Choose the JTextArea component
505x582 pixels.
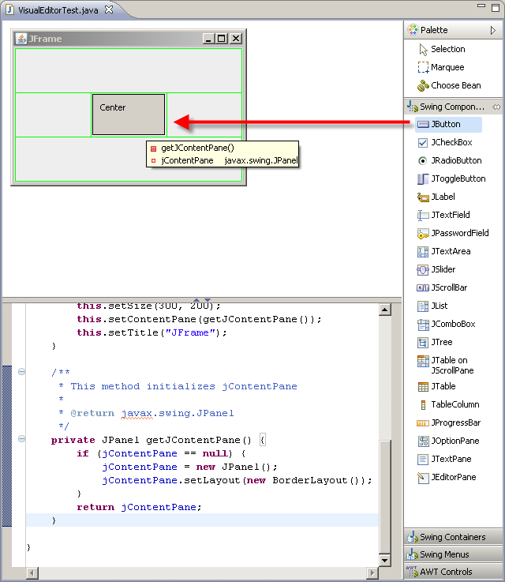pyautogui.click(x=443, y=251)
